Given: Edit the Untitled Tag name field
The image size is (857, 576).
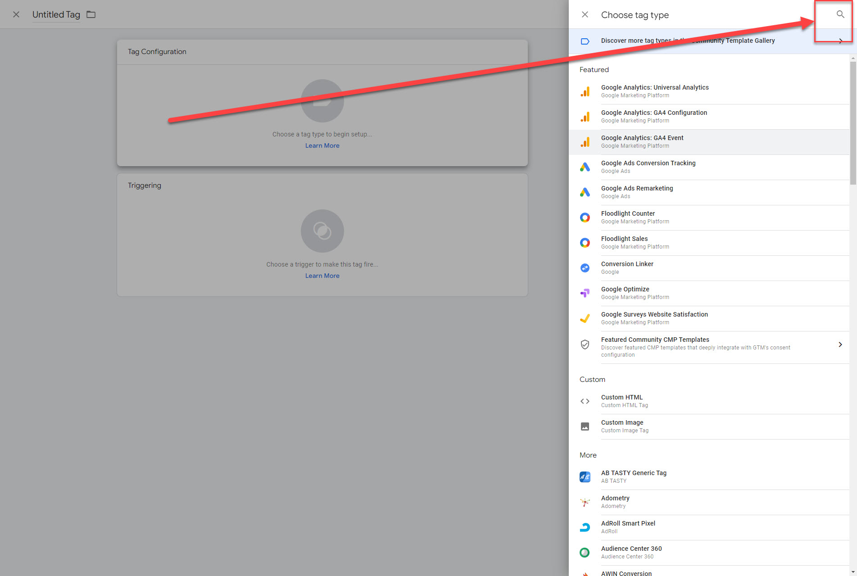Looking at the screenshot, I should [56, 14].
